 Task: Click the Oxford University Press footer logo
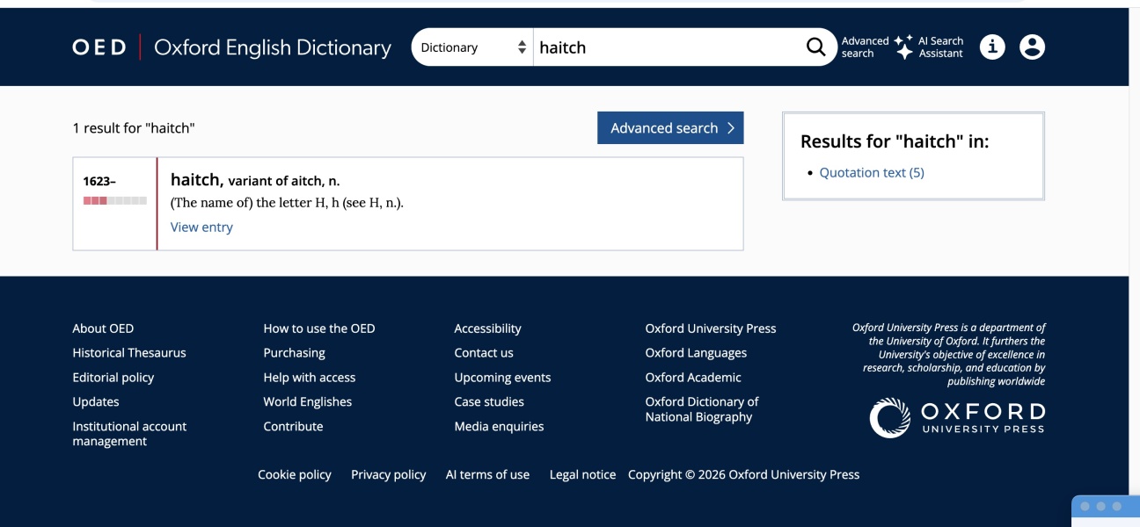957,417
